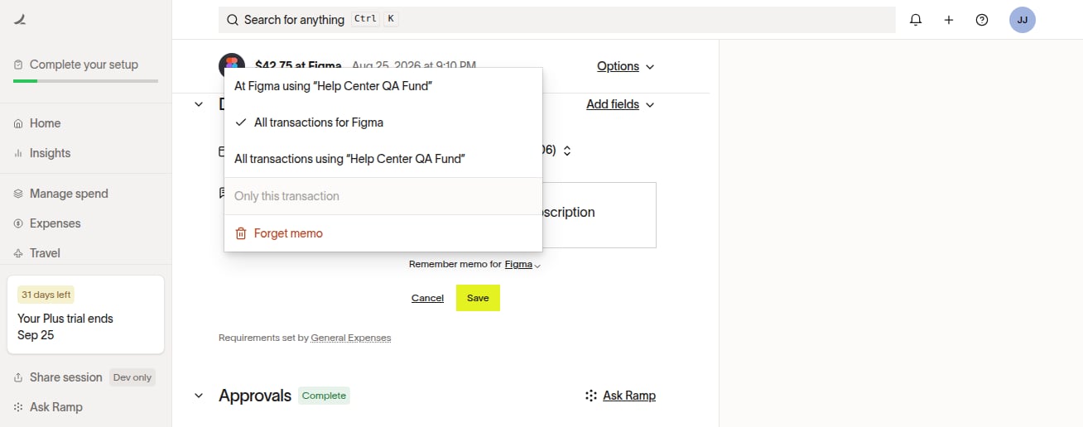The image size is (1083, 427).
Task: Select All transactions for Figma
Action: (383, 122)
